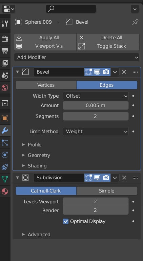
Task: Uncheck the Optimal Display checkbox
Action: pyautogui.click(x=66, y=221)
